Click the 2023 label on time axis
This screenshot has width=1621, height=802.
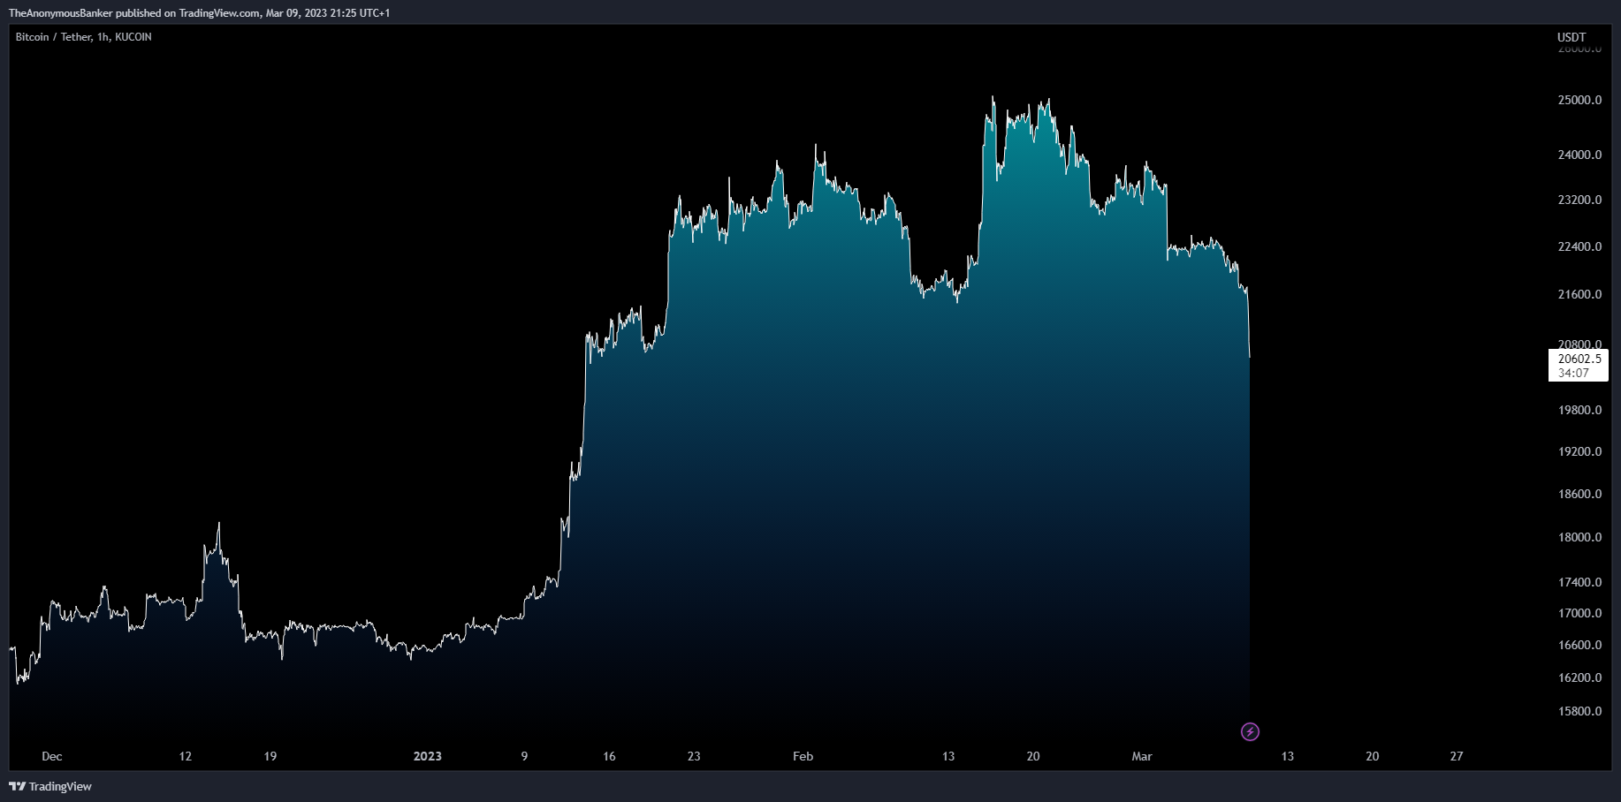[428, 756]
